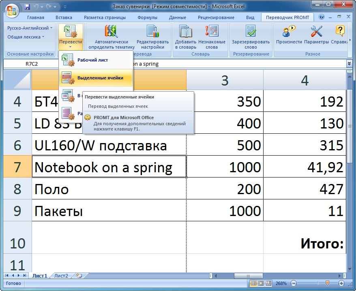The height and width of the screenshot is (291, 356).
Task: Click the Office round button
Action: (12, 11)
